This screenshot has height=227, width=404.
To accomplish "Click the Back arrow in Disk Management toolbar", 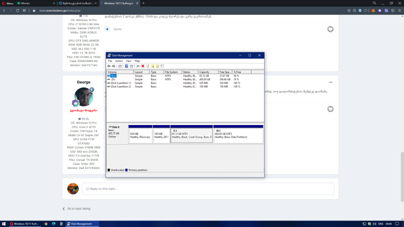I will click(109, 66).
